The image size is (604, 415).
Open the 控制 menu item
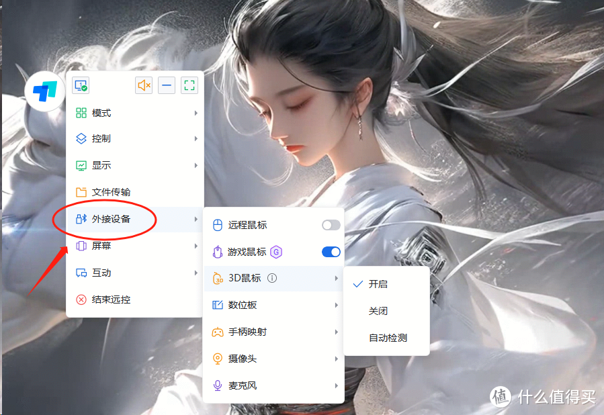[135, 138]
